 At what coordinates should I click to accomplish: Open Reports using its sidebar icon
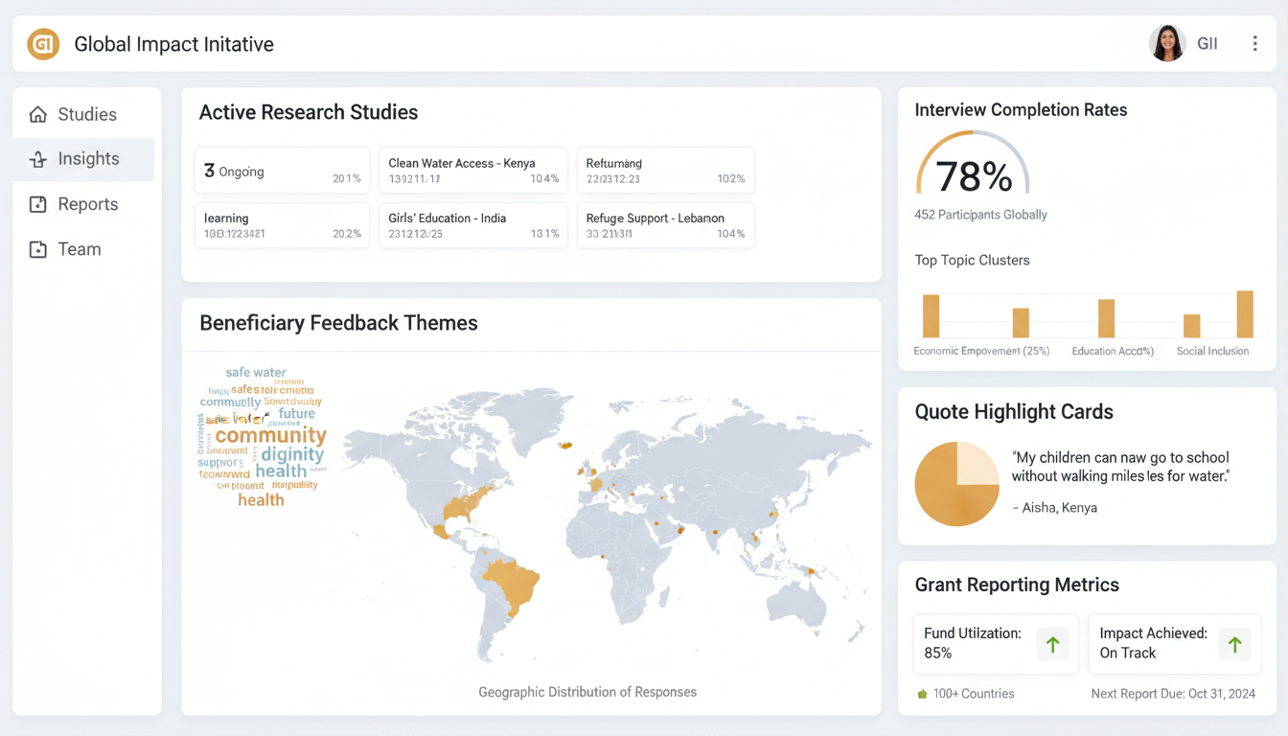pos(36,203)
